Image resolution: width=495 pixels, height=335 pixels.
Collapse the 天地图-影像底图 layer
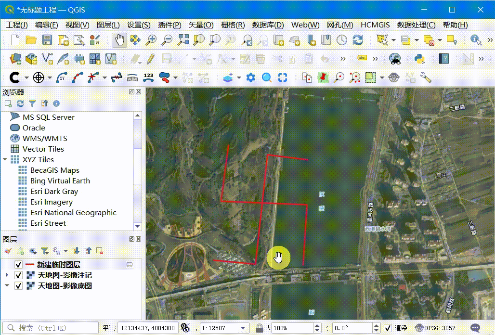coord(7,285)
